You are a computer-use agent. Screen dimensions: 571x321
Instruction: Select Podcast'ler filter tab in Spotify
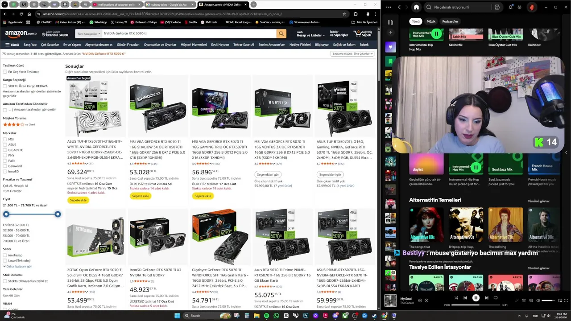pos(450,21)
